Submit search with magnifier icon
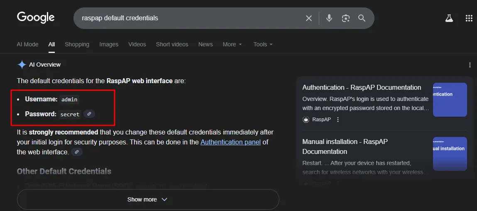The width and height of the screenshot is (477, 211). click(x=362, y=18)
